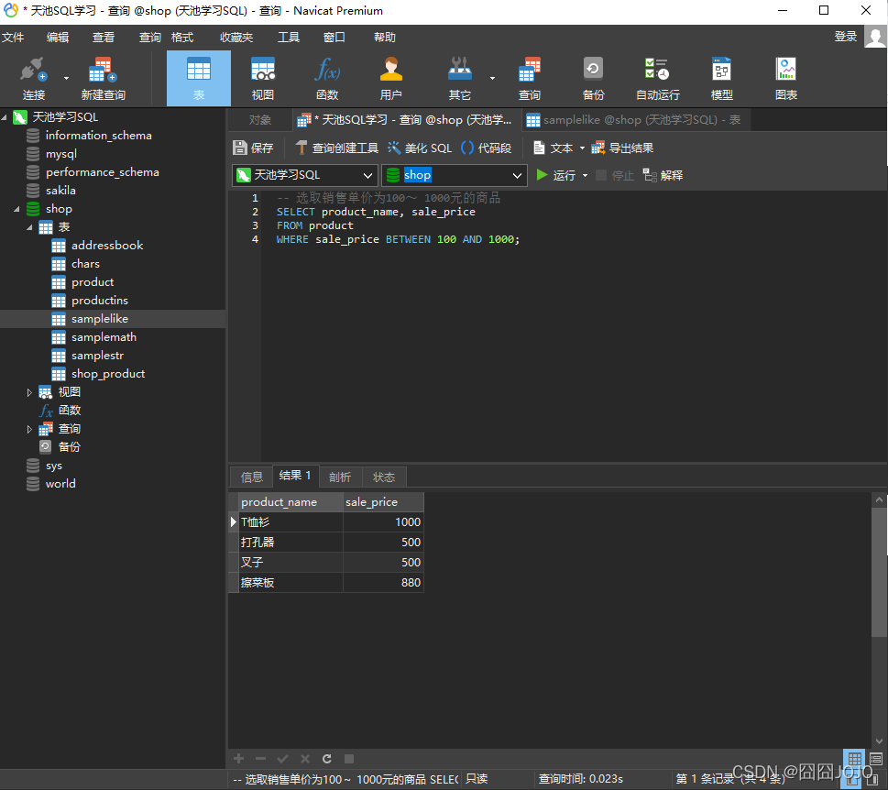The image size is (888, 790).
Task: Select the world database
Action: coord(60,484)
